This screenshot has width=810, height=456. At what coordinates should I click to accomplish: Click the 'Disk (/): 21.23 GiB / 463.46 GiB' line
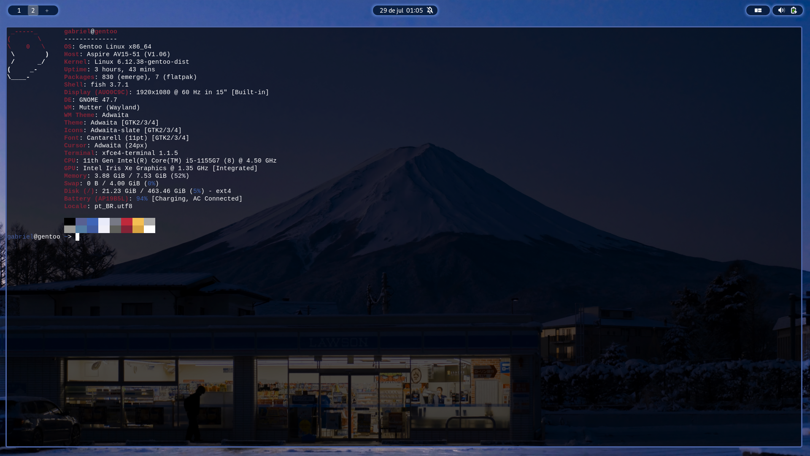coord(148,191)
